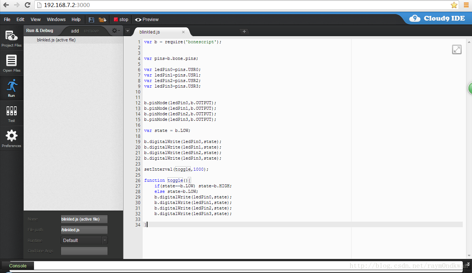Click the Cmd Line Args field
This screenshot has width=472, height=273.
coord(84,251)
